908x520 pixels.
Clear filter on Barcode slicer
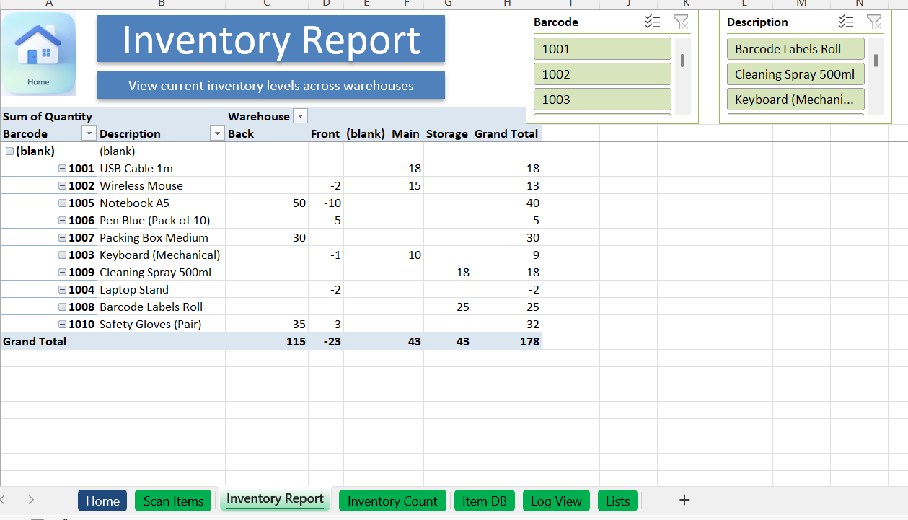[x=680, y=22]
